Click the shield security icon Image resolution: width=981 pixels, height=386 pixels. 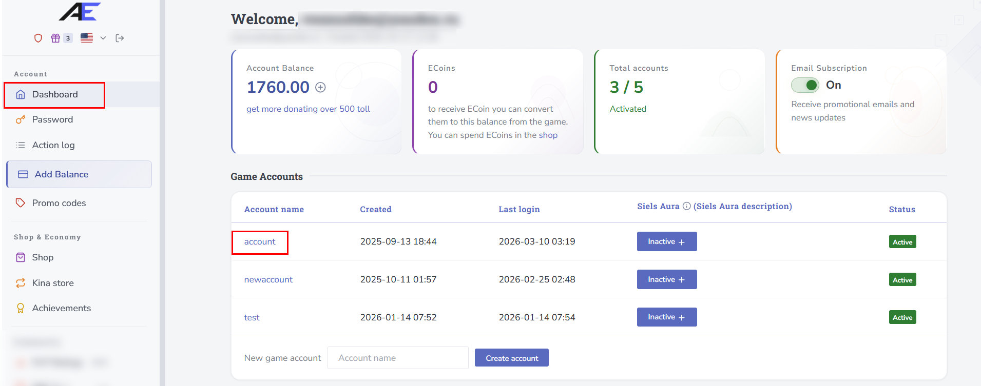point(38,38)
